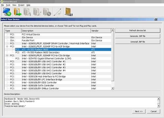The image size is (164, 118).
Task: Click the Type column header
Action: [13, 31]
